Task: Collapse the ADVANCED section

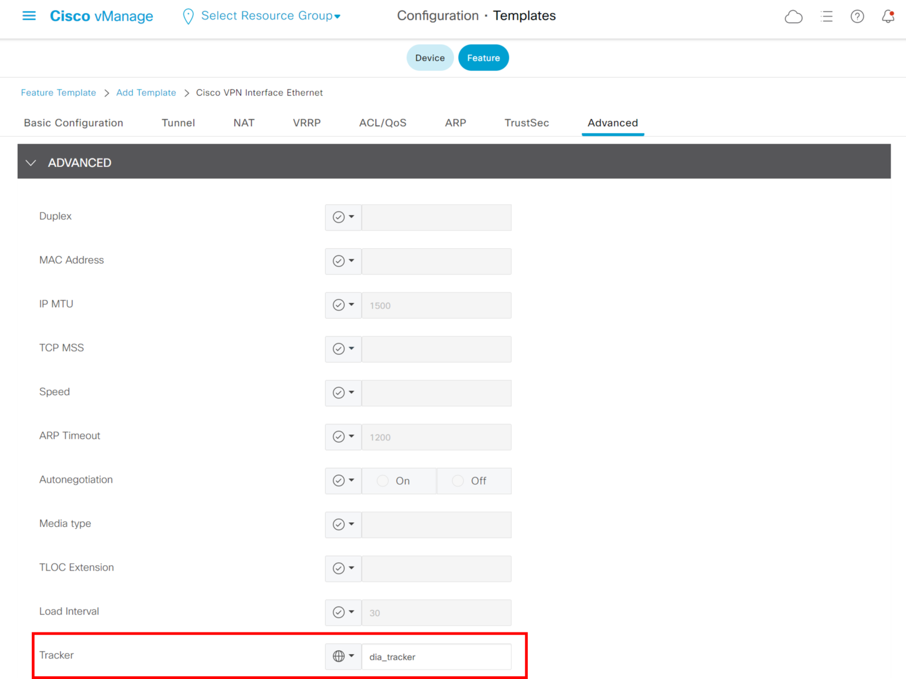Action: (31, 162)
